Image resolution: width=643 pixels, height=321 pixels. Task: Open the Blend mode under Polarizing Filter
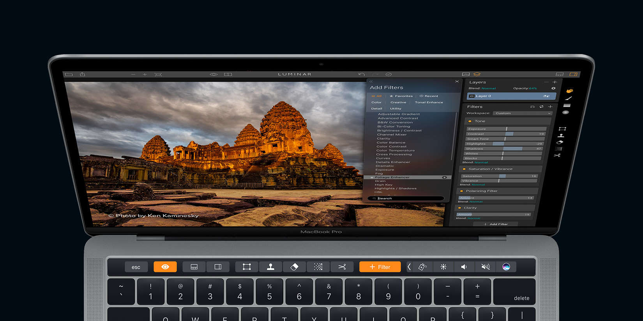[476, 202]
